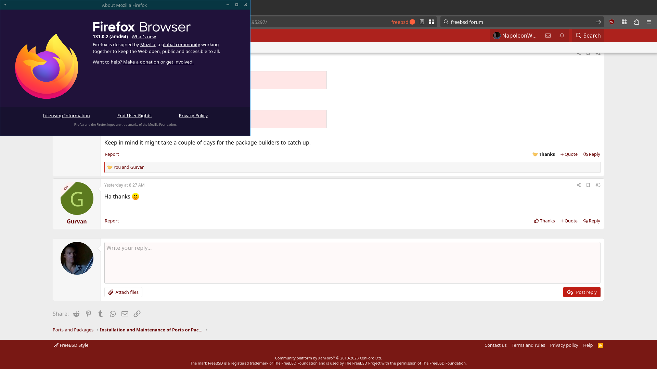
Task: Open the What's new link in About Firefox
Action: point(144,37)
